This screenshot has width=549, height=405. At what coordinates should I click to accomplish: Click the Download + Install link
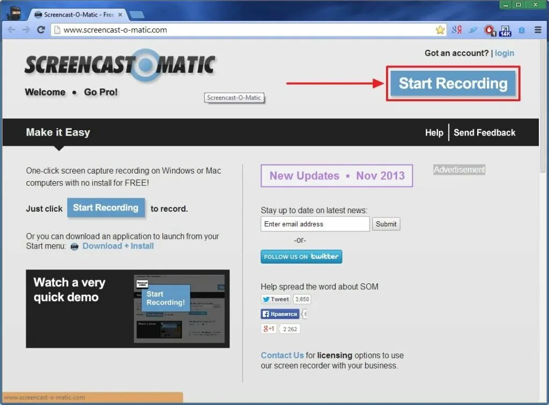[118, 246]
